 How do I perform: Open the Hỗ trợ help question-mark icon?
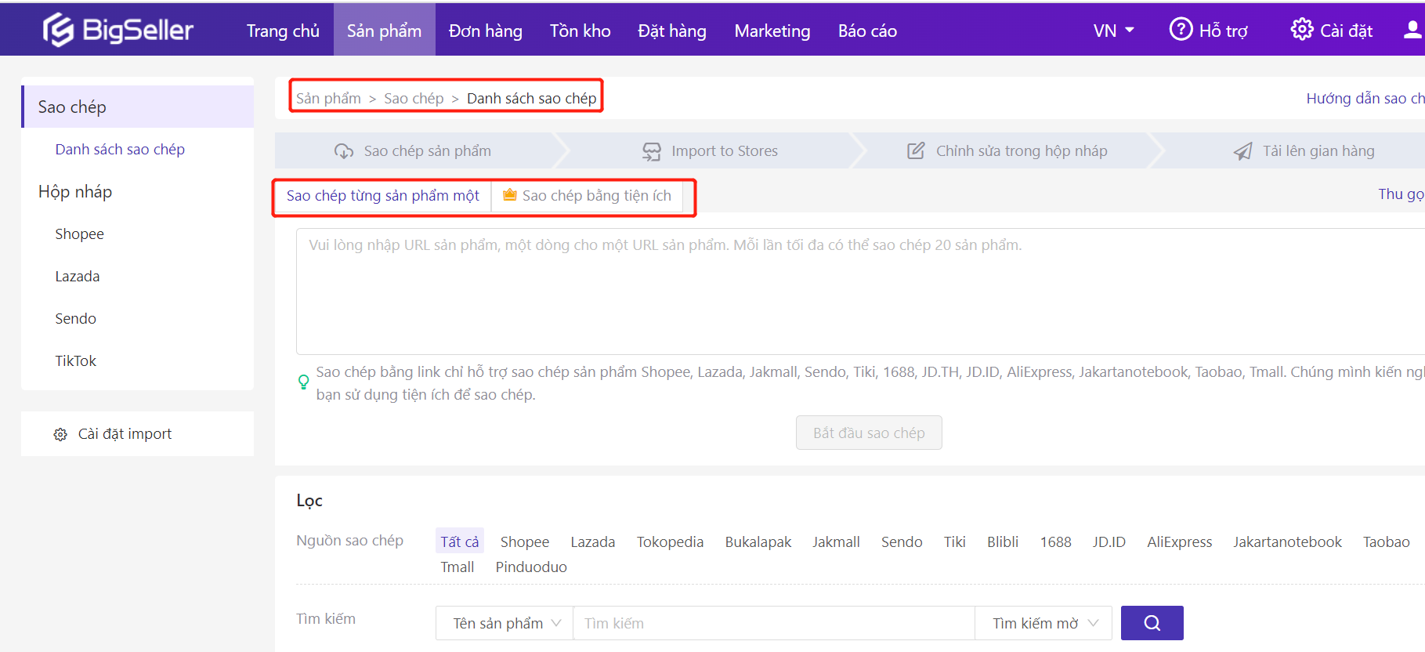coord(1180,30)
